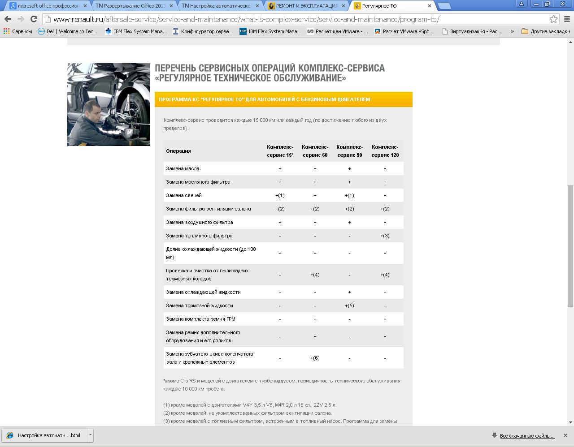The height and width of the screenshot is (447, 574).
Task: Select the 'Замена зубчатого шкива' row label
Action: point(209,358)
